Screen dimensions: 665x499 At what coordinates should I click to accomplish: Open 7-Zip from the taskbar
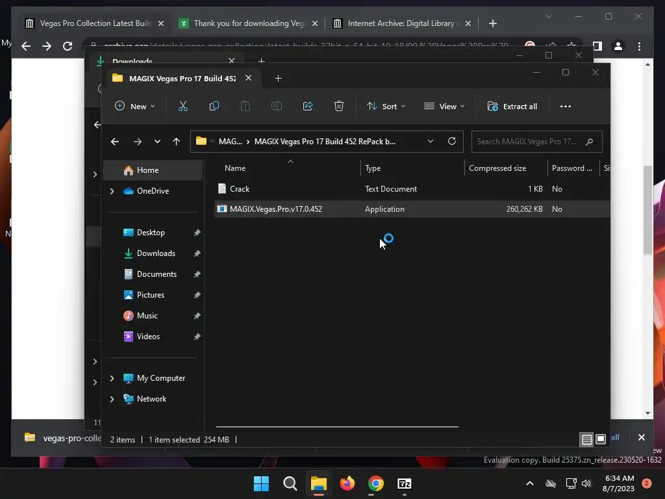[404, 483]
